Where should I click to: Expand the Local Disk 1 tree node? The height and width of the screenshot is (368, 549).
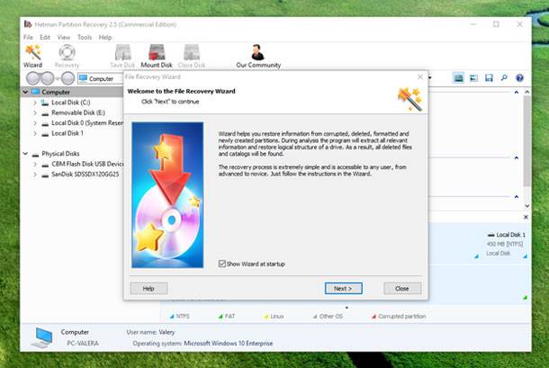tap(35, 133)
